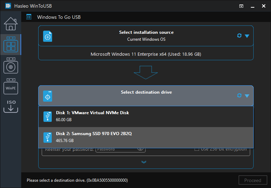The height and width of the screenshot is (188, 271).
Task: Click the destination drive status message
Action: point(77,180)
